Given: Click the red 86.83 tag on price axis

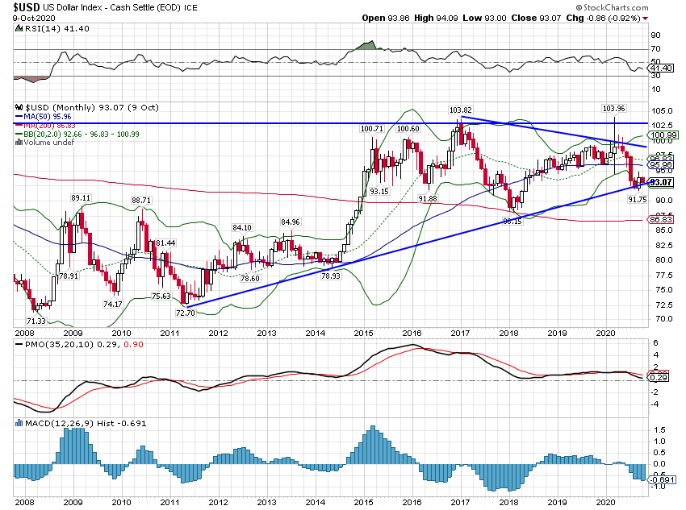Looking at the screenshot, I should click(661, 219).
